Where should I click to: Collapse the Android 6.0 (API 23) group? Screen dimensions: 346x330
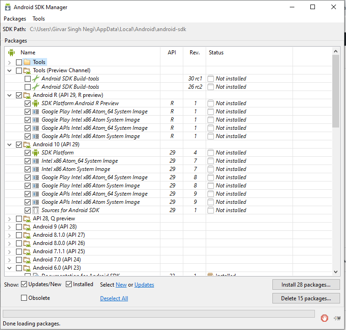point(10,268)
